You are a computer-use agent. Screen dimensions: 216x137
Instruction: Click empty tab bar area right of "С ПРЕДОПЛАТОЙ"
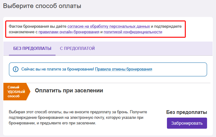(154, 48)
